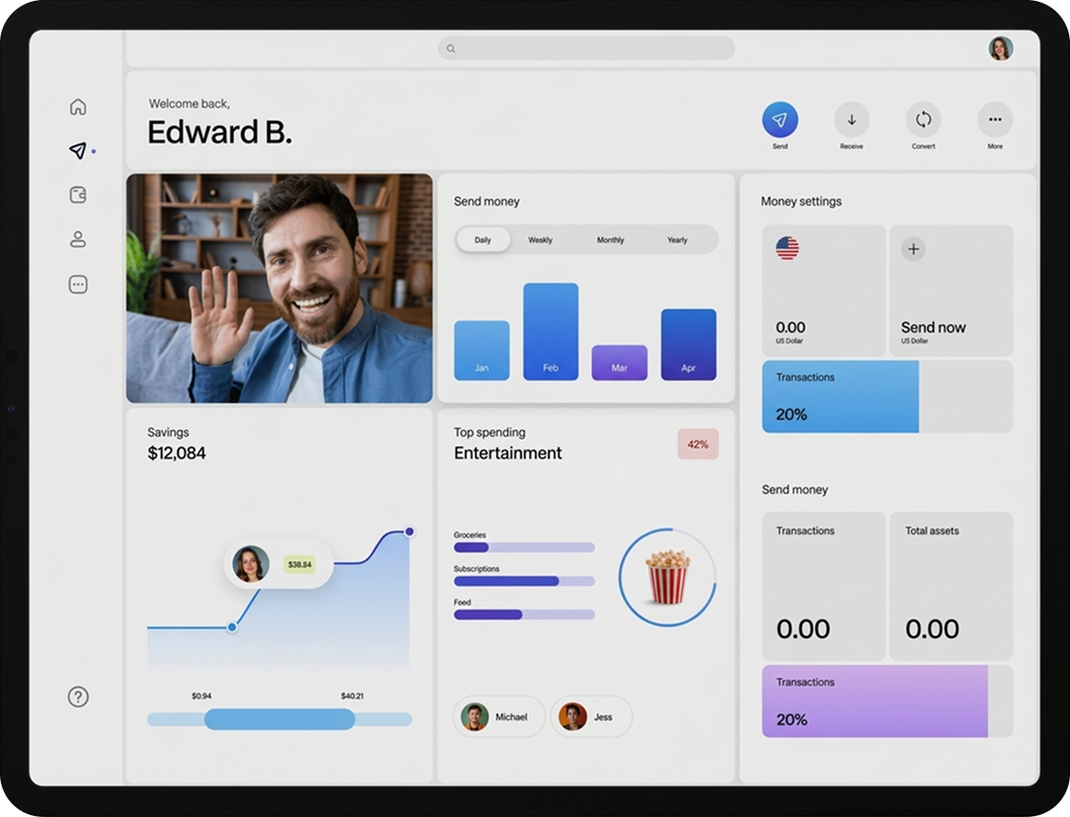Click the 42% Entertainment badge
This screenshot has width=1070, height=817.
(x=699, y=445)
